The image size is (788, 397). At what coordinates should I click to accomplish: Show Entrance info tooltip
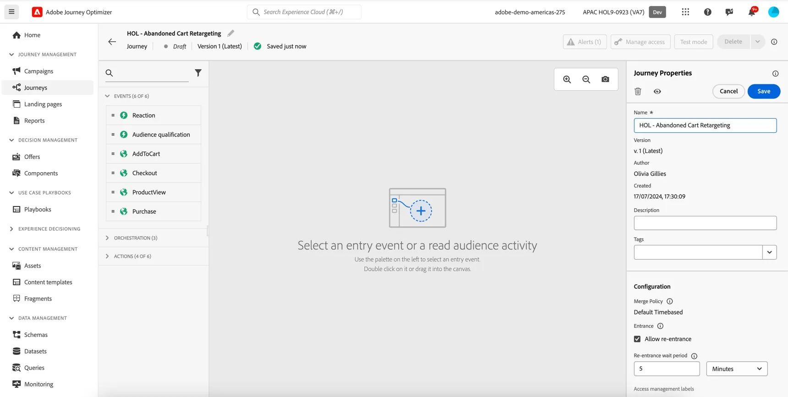point(660,326)
